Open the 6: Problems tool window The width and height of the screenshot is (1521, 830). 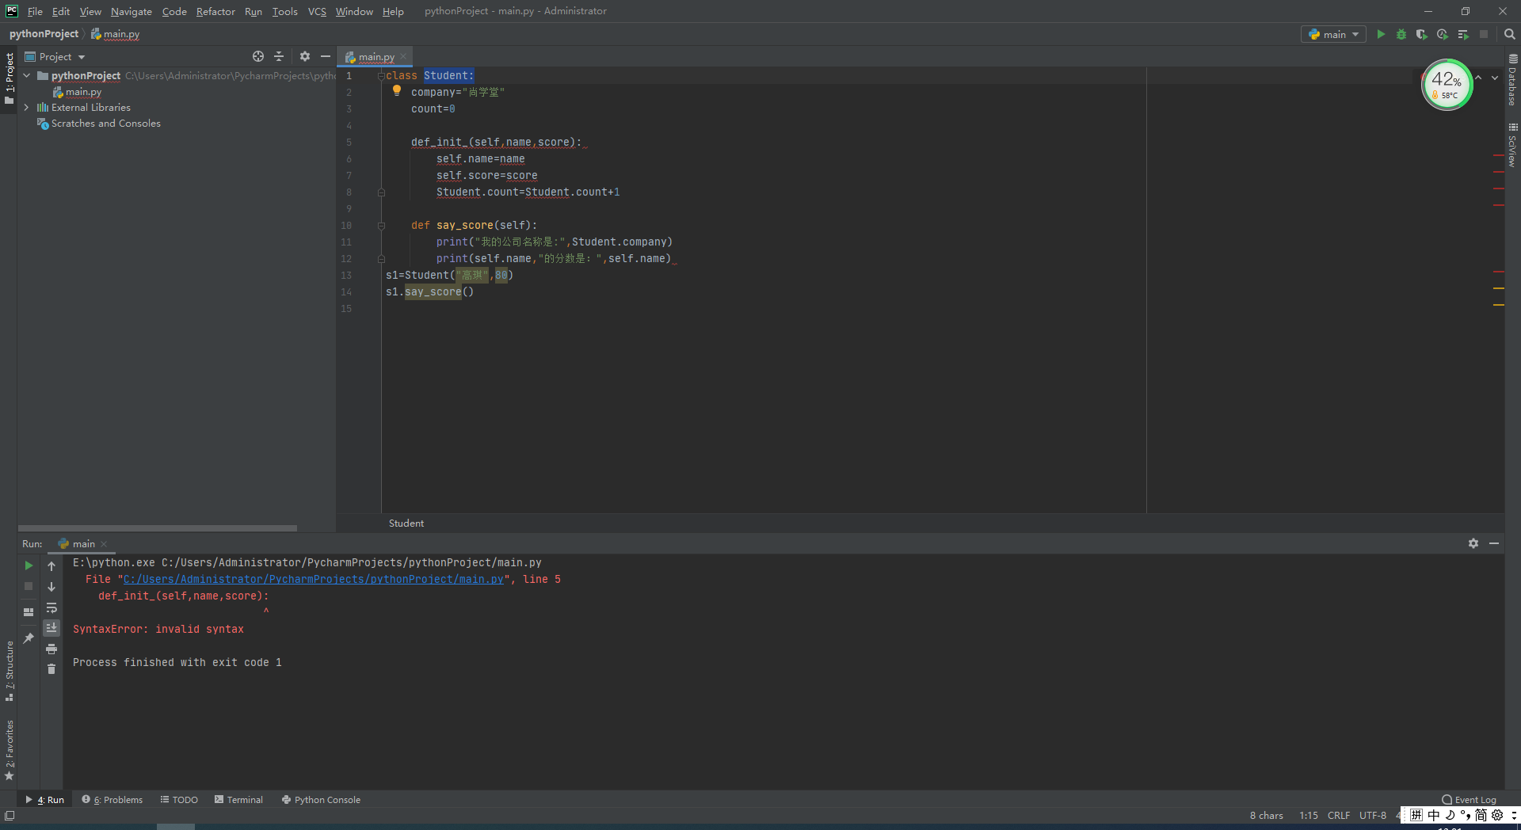(x=112, y=799)
